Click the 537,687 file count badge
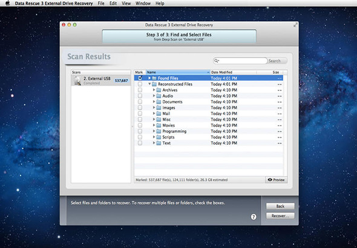357x248 pixels. click(x=122, y=81)
